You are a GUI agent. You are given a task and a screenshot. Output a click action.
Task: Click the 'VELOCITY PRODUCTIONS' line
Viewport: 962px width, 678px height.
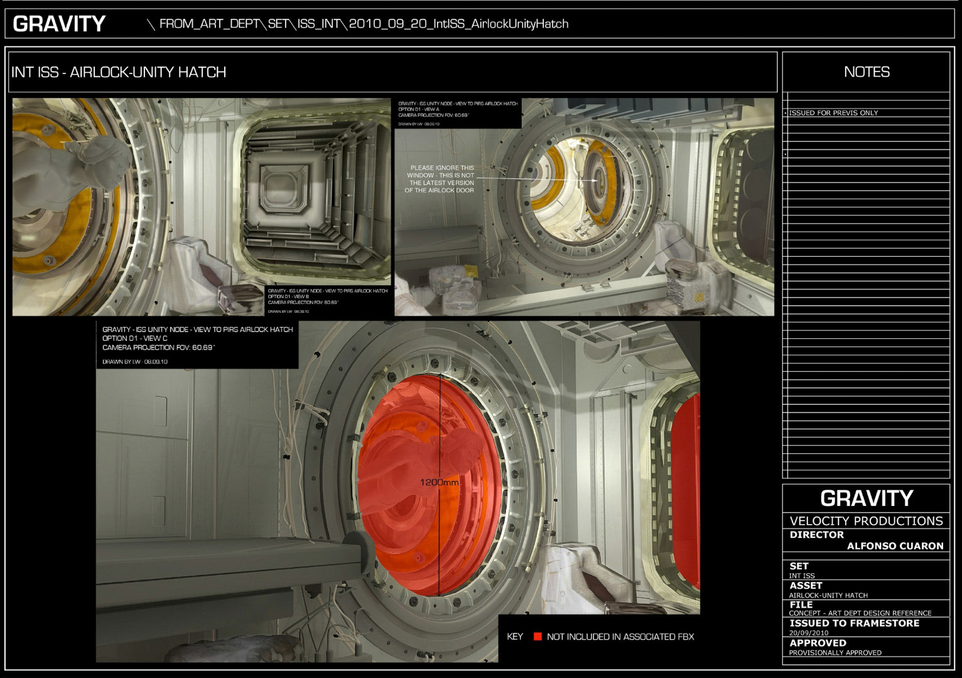pos(867,521)
